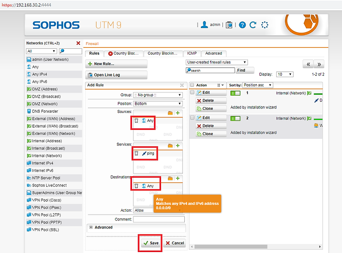Close the Add Rule dialog X icon

[x=182, y=85]
